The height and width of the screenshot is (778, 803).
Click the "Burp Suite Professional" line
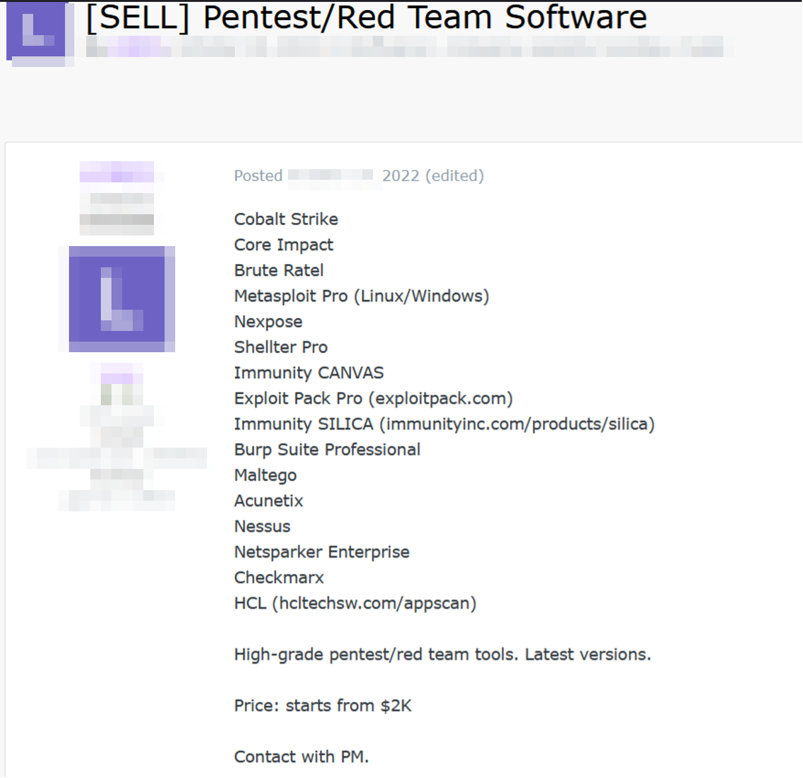click(327, 450)
